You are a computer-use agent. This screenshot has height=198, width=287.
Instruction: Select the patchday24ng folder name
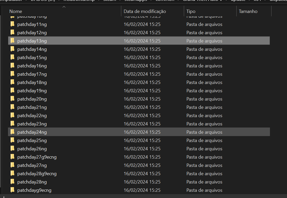(x=32, y=132)
